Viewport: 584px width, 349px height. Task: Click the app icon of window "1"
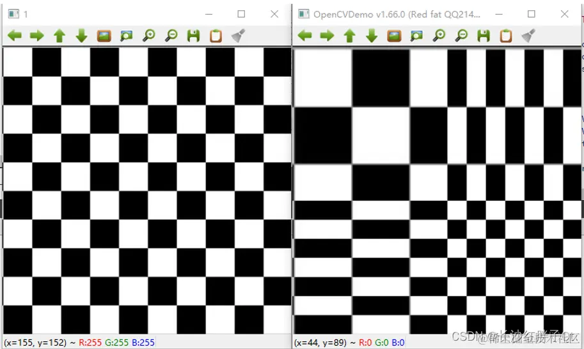(x=14, y=14)
